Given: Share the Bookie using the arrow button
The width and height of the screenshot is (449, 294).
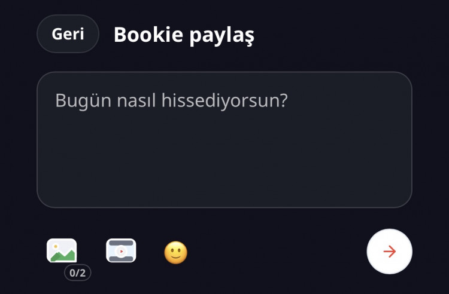Looking at the screenshot, I should click(390, 252).
